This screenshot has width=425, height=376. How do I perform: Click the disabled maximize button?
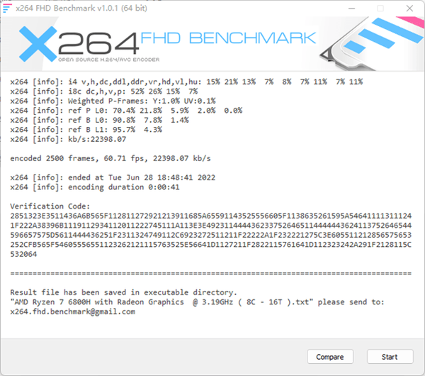(380, 9)
